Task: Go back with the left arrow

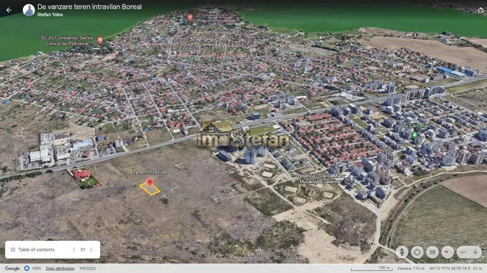Action: point(9,10)
